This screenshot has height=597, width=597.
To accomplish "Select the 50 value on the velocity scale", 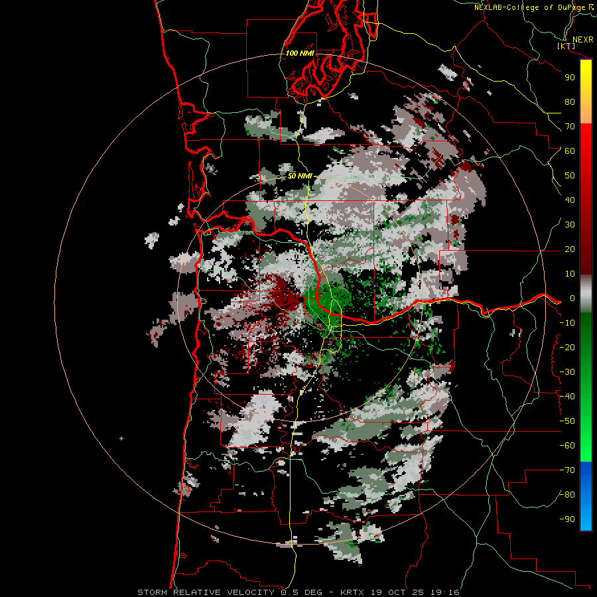I will 570,176.
